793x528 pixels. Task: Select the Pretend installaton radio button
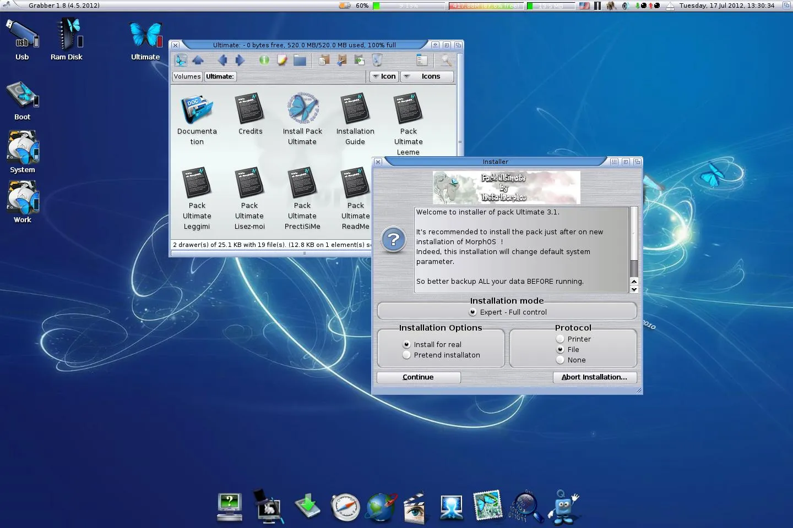pyautogui.click(x=406, y=355)
